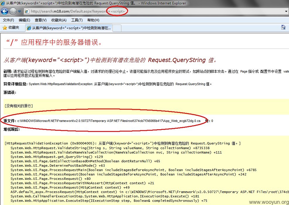The image size is (289, 205).
Task: Open the 帮助(H) menu
Action: [x=93, y=20]
